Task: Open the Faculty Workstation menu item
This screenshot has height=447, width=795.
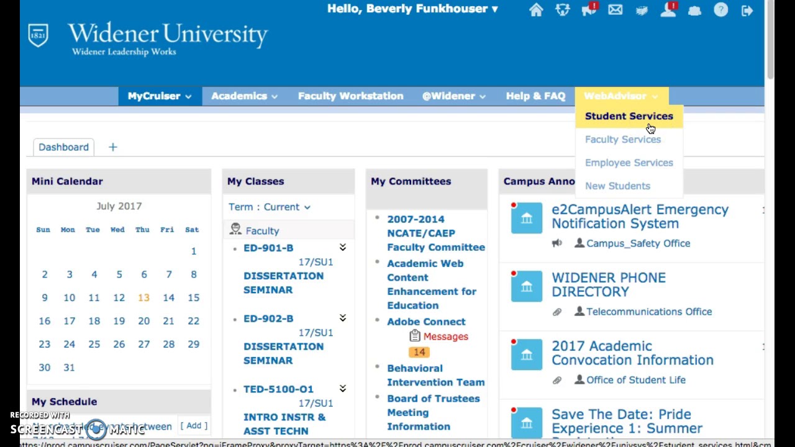Action: 351,96
